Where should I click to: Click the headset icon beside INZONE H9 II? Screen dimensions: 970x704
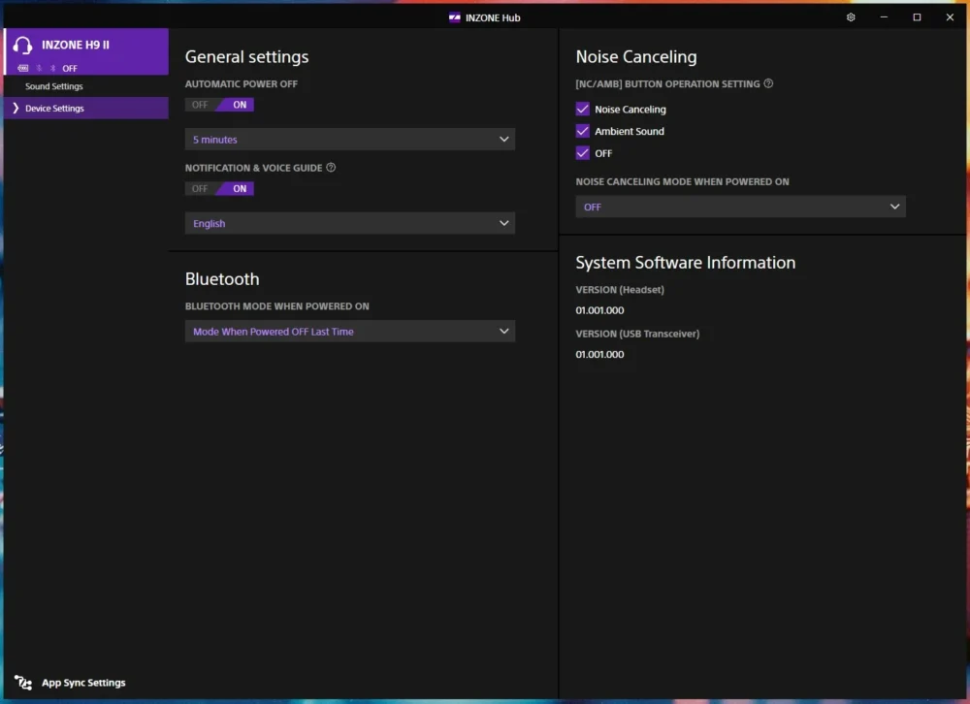tap(22, 46)
